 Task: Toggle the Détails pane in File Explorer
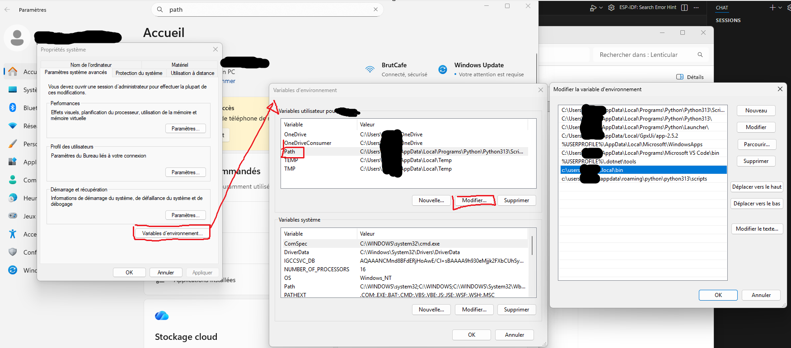click(x=690, y=77)
